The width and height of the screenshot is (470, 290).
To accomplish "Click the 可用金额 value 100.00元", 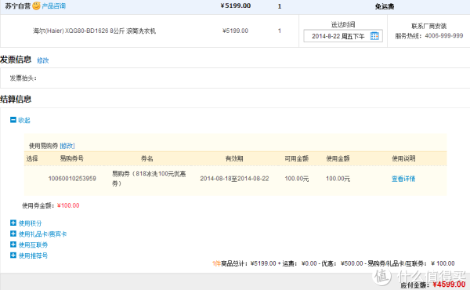I will 297,179.
